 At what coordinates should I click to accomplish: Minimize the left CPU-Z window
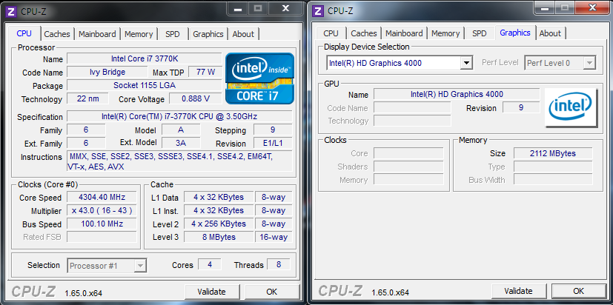pyautogui.click(x=238, y=8)
